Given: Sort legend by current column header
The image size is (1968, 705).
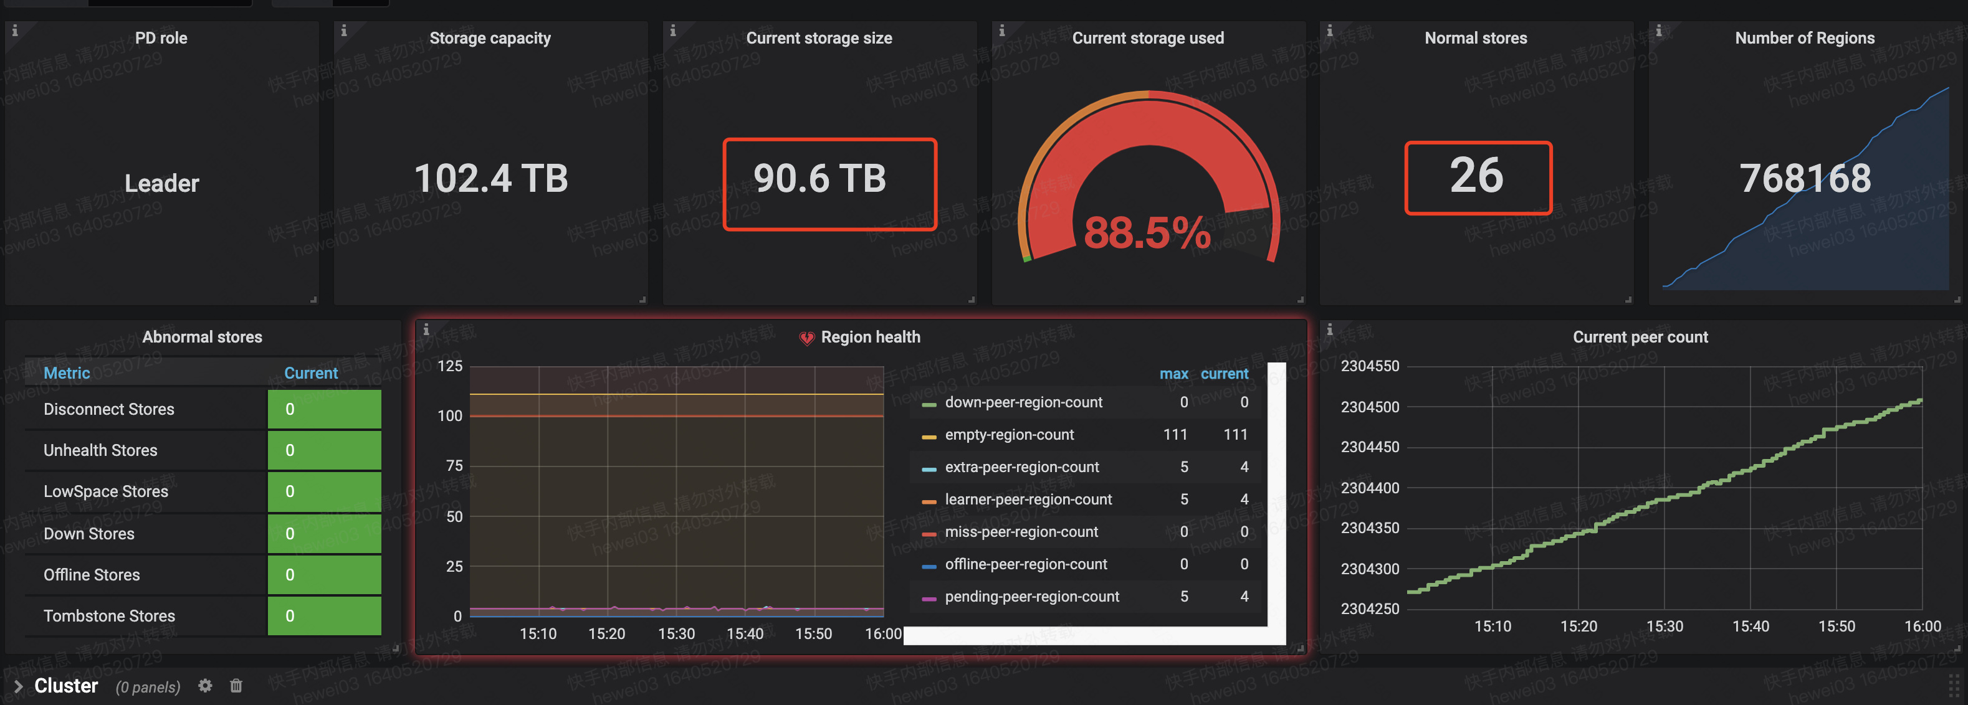Looking at the screenshot, I should pos(1224,374).
